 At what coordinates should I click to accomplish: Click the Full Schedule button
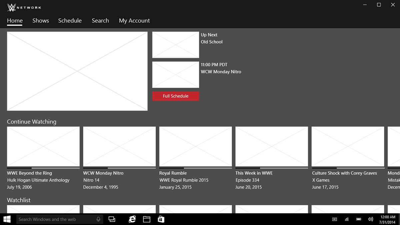(176, 96)
